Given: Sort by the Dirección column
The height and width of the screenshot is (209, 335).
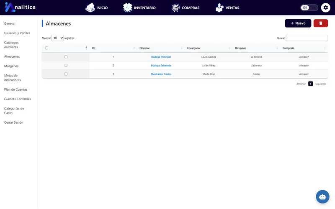Looking at the screenshot, I should (256, 48).
